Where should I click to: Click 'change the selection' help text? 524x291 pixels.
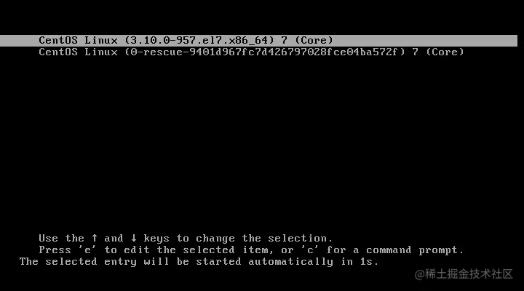point(264,239)
